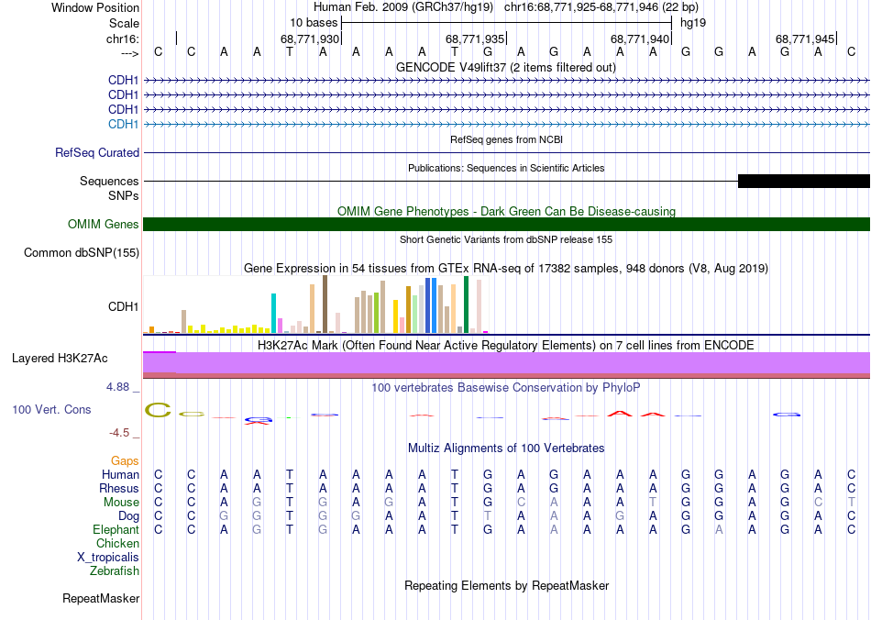Click the light blue CDH1 transcript label
Screen dimensions: 871x620
(x=123, y=124)
